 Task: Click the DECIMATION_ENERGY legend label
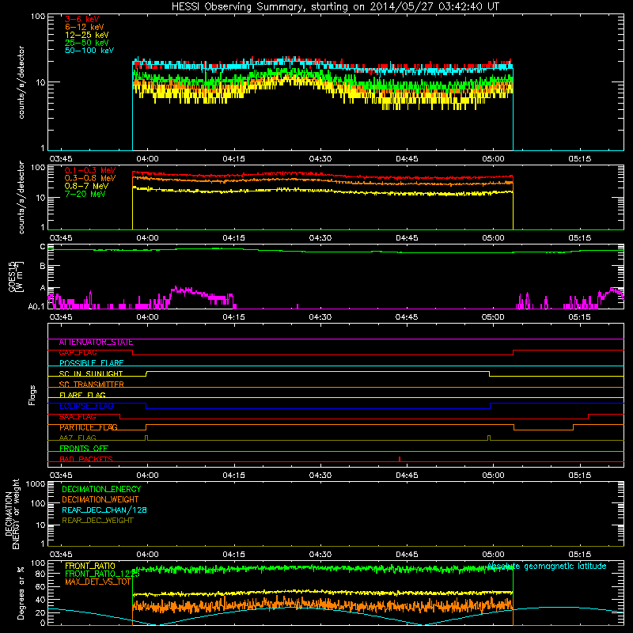101,489
